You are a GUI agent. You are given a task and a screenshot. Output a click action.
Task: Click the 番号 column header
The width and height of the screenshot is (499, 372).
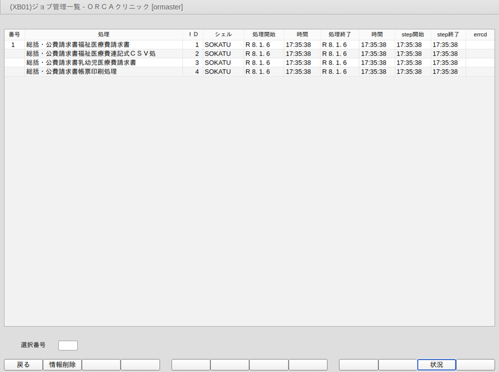(x=14, y=35)
